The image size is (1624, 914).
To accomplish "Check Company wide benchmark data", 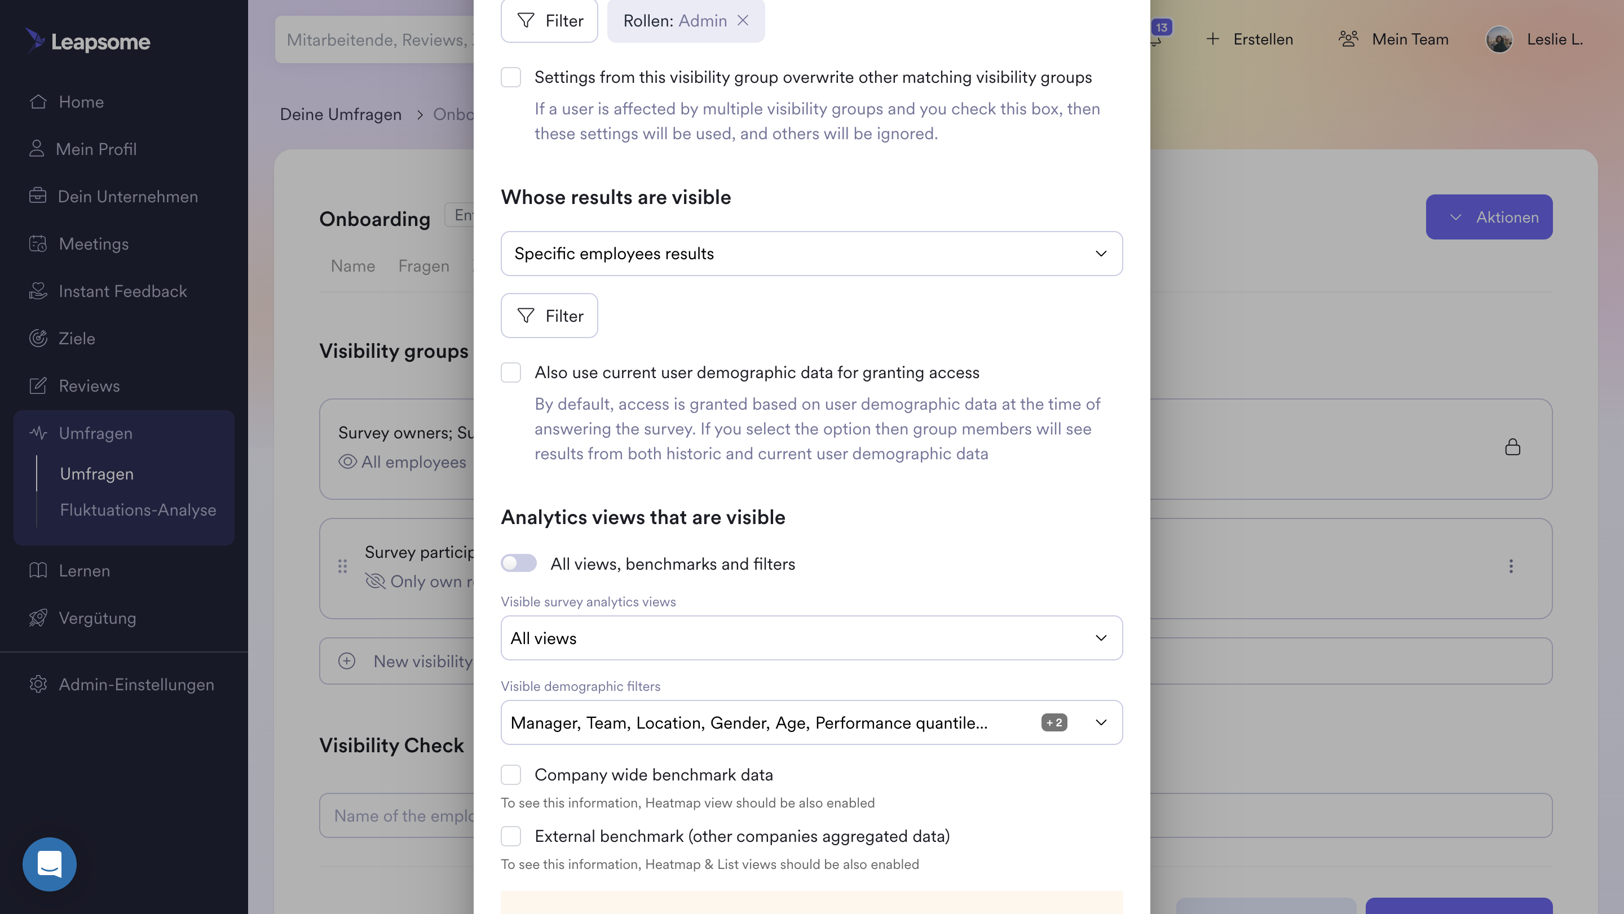I will 511,774.
